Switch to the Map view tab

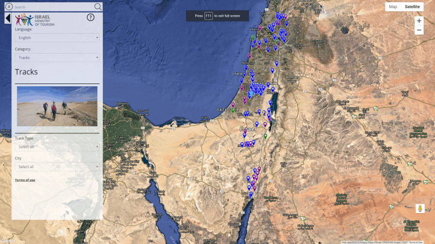pyautogui.click(x=393, y=7)
